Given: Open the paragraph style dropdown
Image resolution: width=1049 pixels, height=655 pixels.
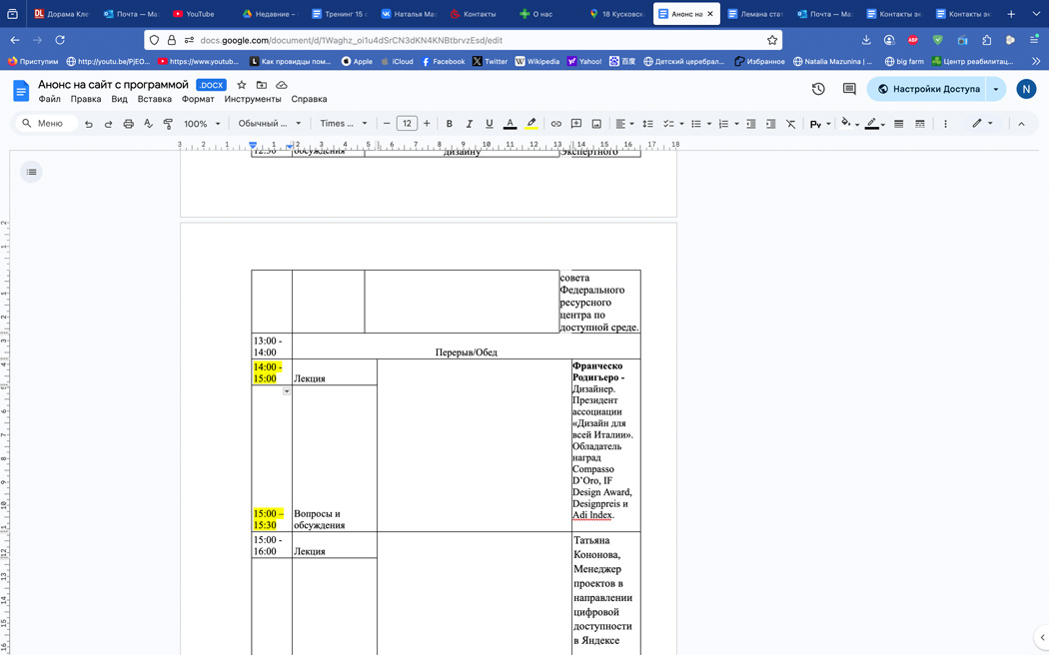Looking at the screenshot, I should (269, 124).
